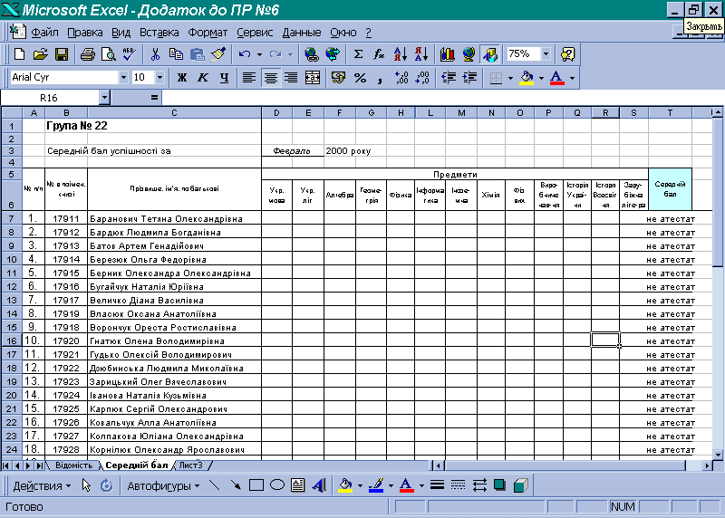
Task: Click the Map globe icon
Action: pos(469,54)
